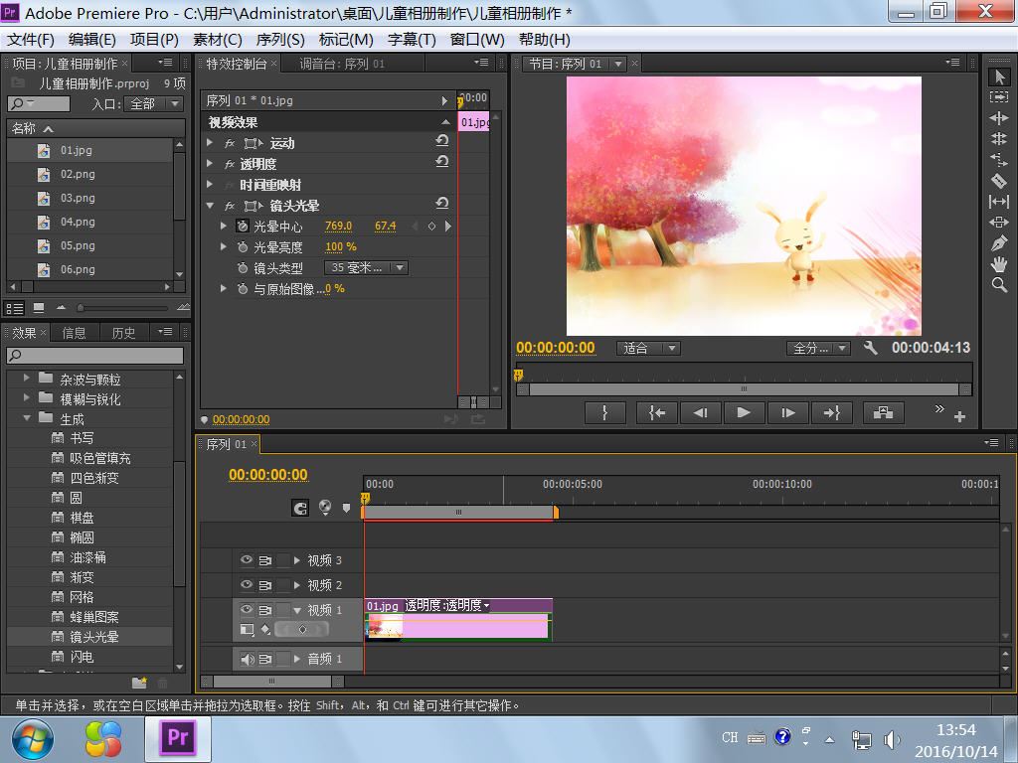
Task: Set an Encore chapter marker (disc icon)
Action: point(325,508)
